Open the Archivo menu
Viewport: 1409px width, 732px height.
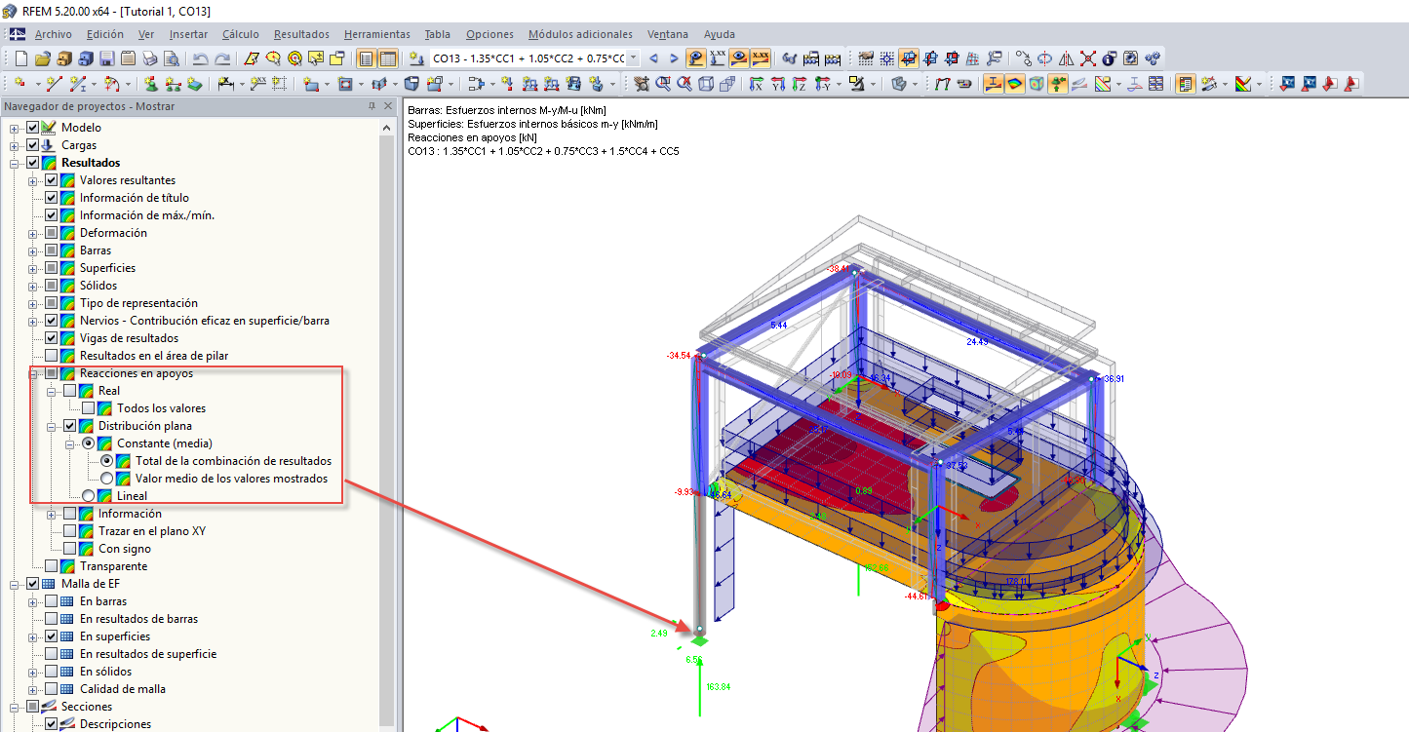pos(54,34)
